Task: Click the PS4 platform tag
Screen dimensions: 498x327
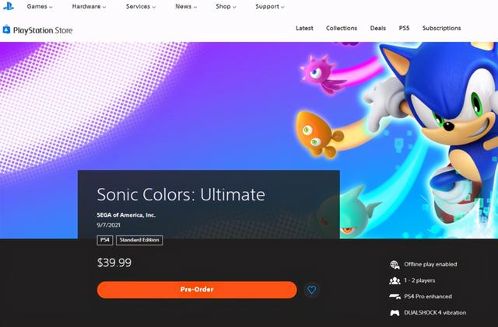Action: (x=105, y=240)
